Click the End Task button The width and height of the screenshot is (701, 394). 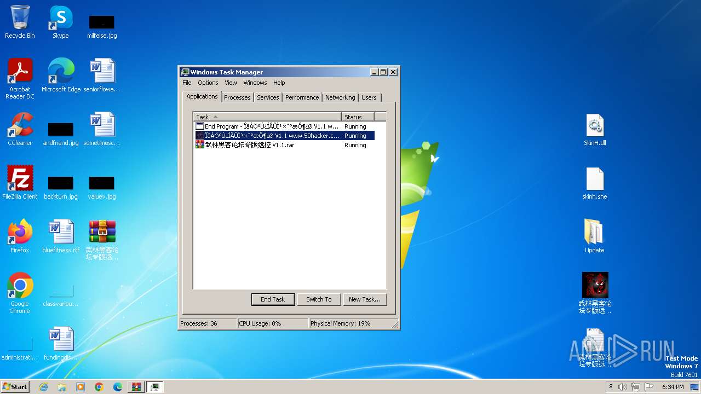(273, 299)
